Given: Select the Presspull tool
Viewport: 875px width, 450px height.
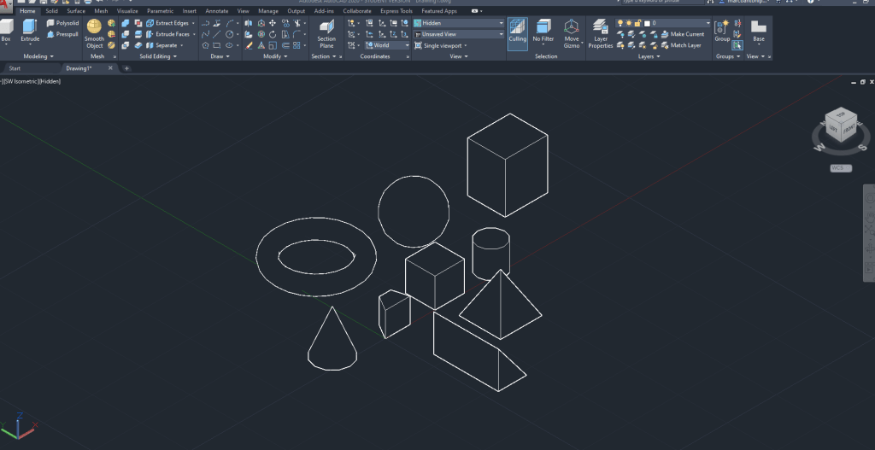Looking at the screenshot, I should click(x=62, y=34).
